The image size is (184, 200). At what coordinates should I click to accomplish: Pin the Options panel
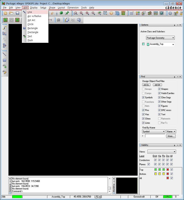[175, 25]
